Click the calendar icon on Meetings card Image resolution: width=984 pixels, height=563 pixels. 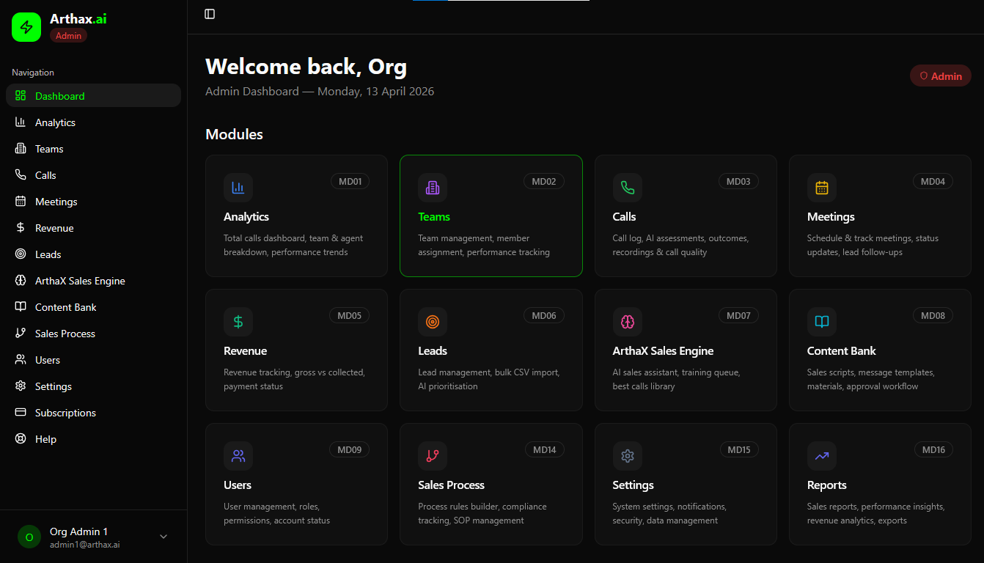[x=821, y=188]
